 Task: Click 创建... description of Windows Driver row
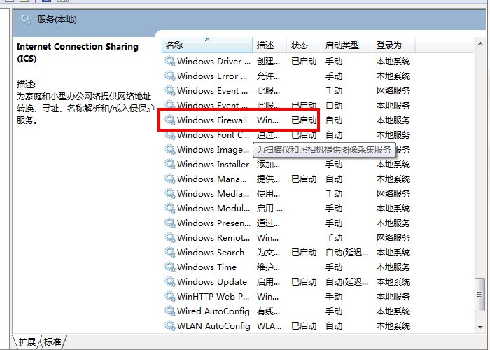tap(268, 62)
